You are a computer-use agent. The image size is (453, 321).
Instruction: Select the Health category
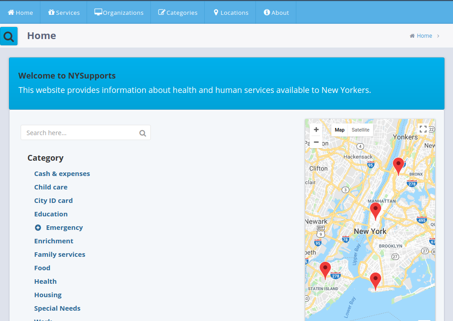point(45,281)
